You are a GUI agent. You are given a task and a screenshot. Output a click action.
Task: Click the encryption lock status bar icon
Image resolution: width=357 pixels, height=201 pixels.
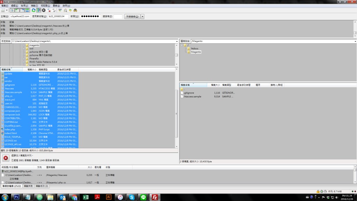318,192
